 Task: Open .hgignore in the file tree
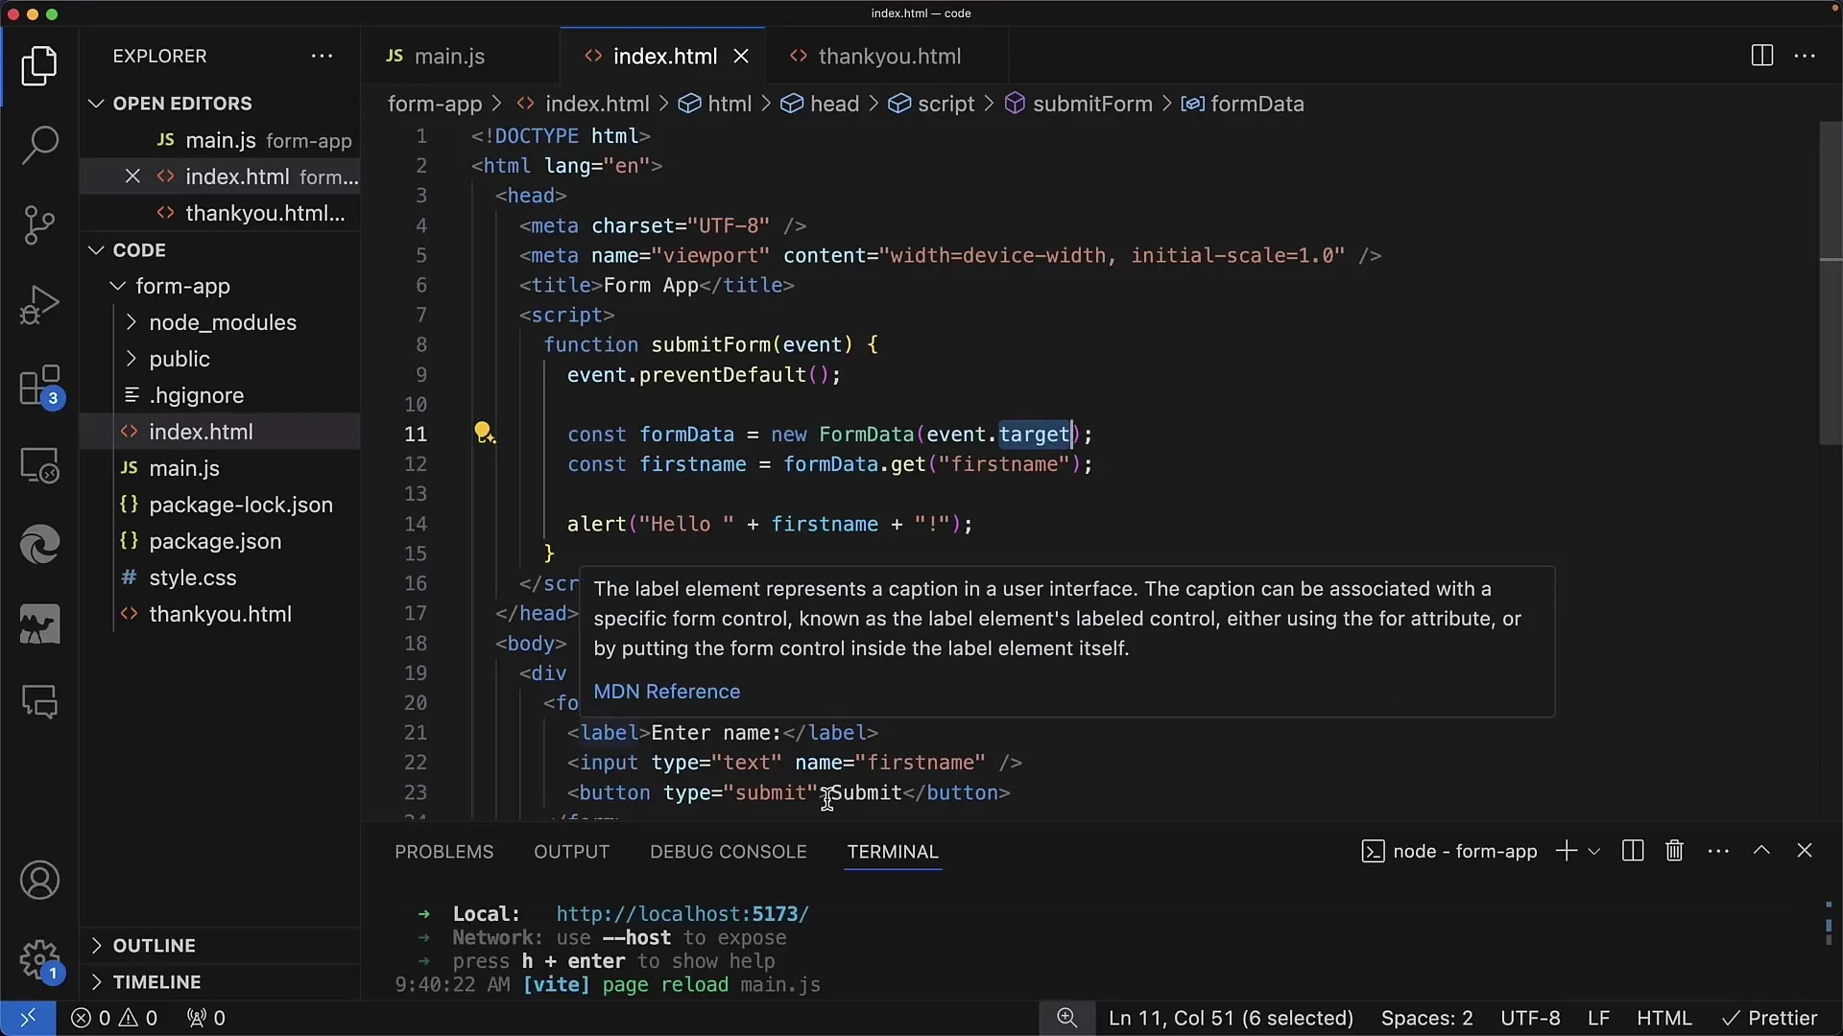[x=220, y=395]
